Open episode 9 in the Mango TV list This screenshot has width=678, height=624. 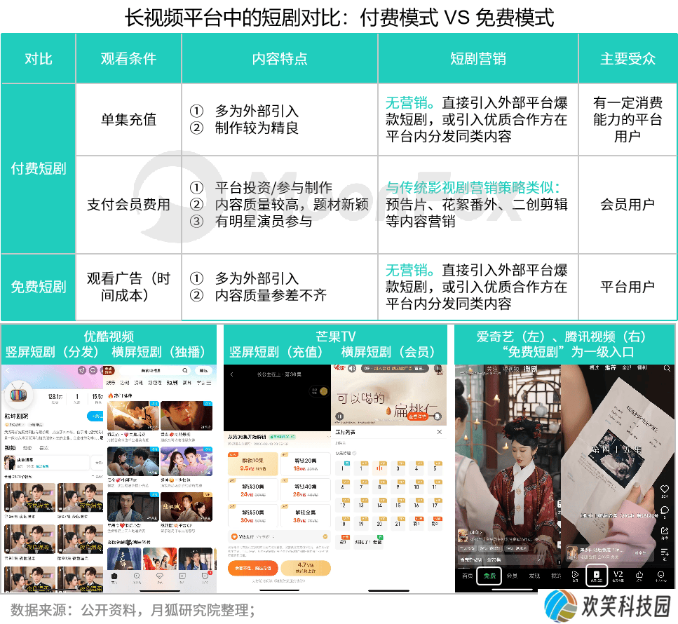[398, 485]
